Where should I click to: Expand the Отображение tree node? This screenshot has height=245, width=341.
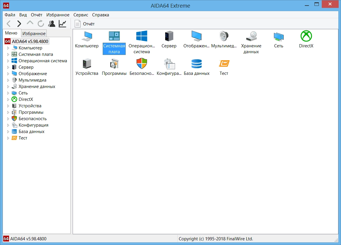click(8, 74)
